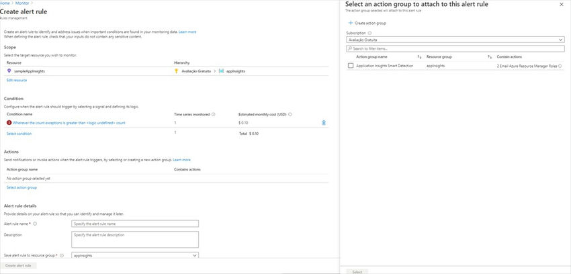
Task: Click info icon next to Alert rule name
Action: click(x=35, y=224)
